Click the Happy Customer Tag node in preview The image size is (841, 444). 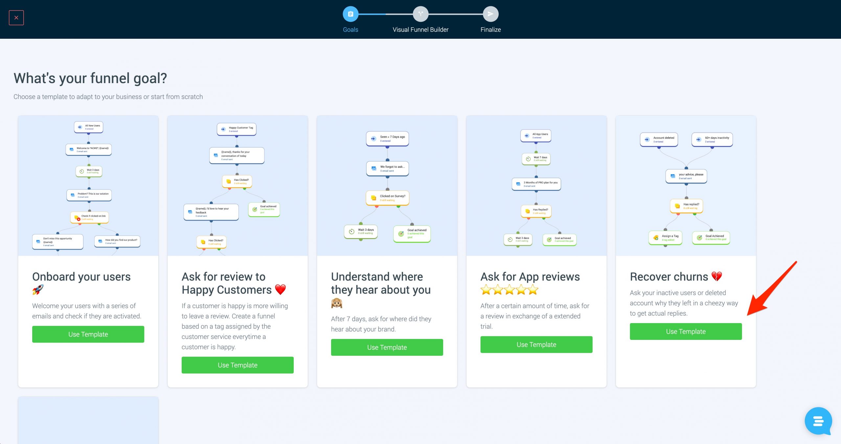[237, 129]
